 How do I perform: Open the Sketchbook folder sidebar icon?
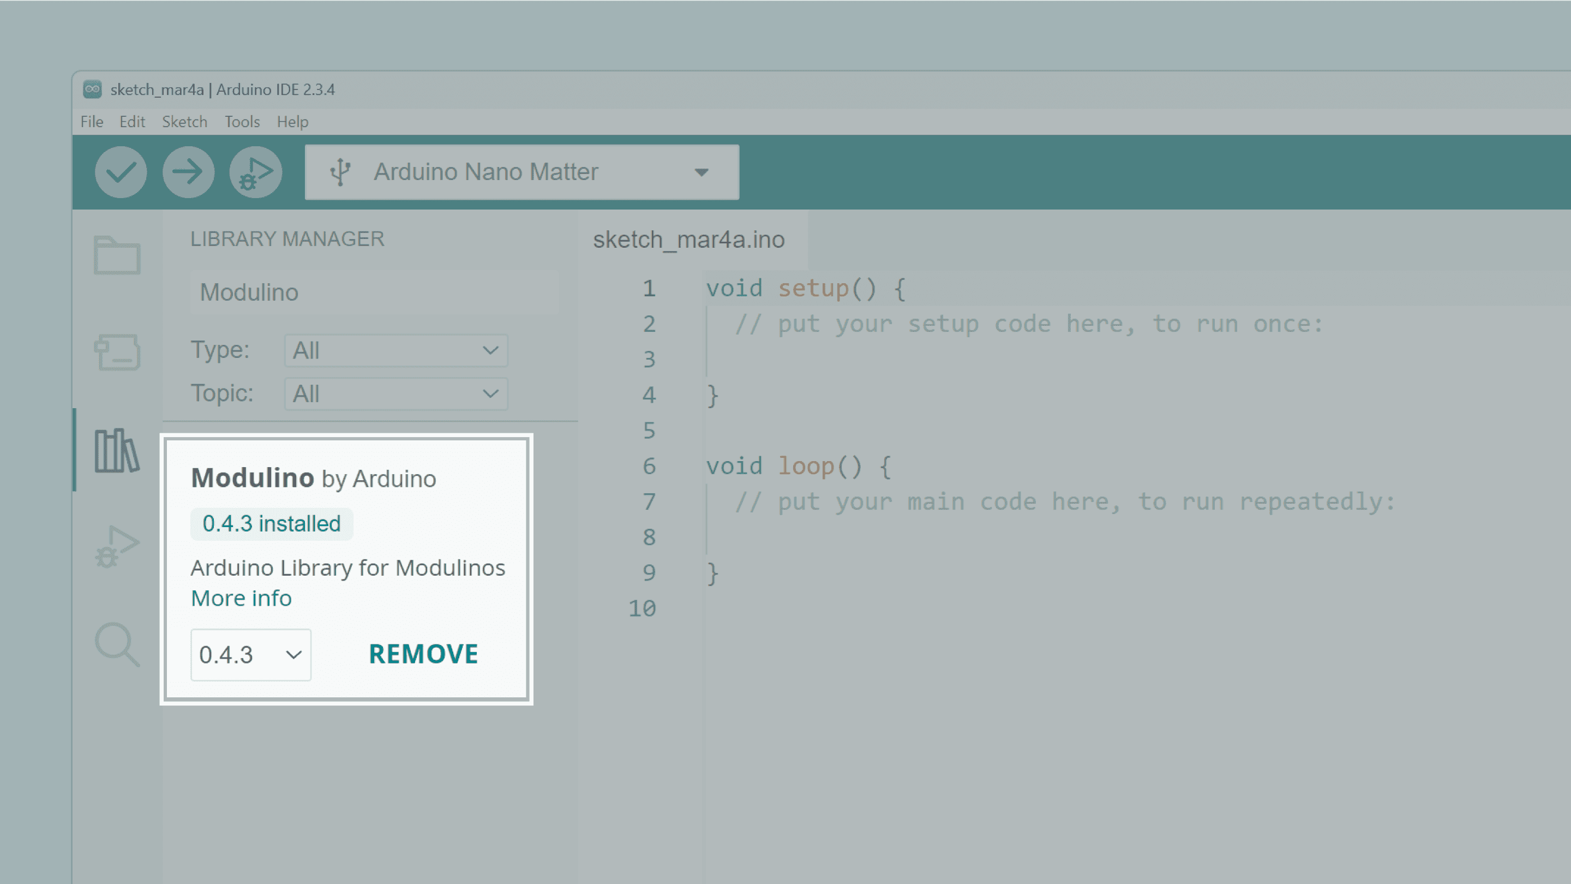click(117, 255)
